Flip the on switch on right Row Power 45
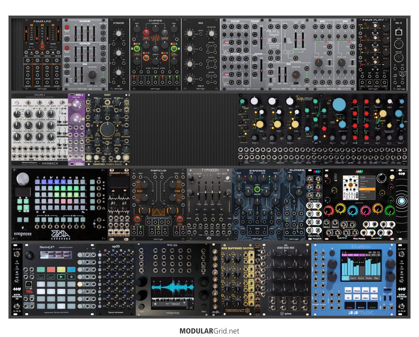The image size is (419, 337). click(x=401, y=281)
